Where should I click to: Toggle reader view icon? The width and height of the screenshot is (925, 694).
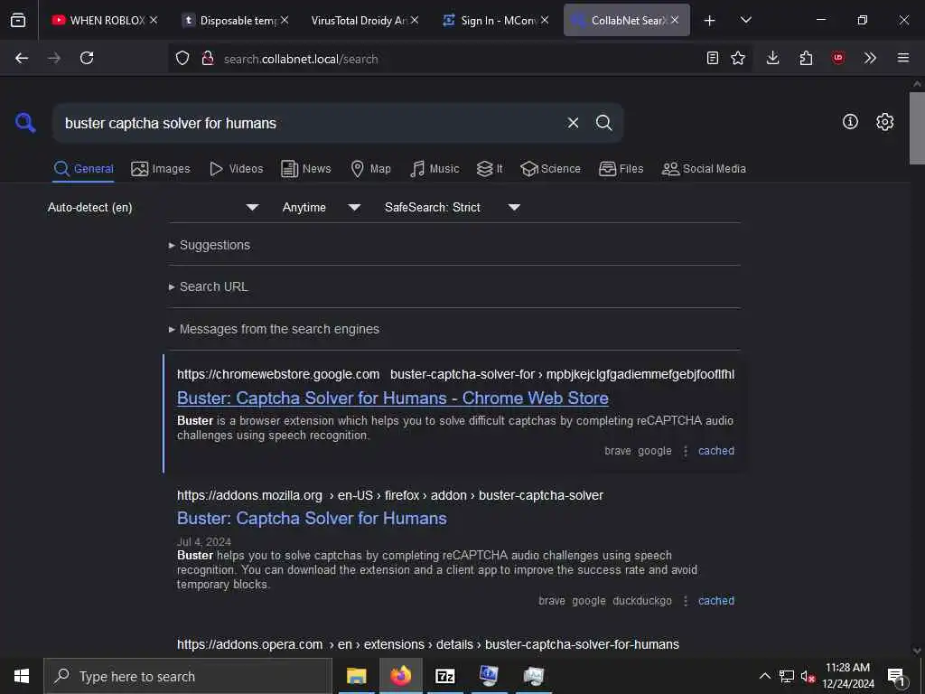pyautogui.click(x=713, y=58)
